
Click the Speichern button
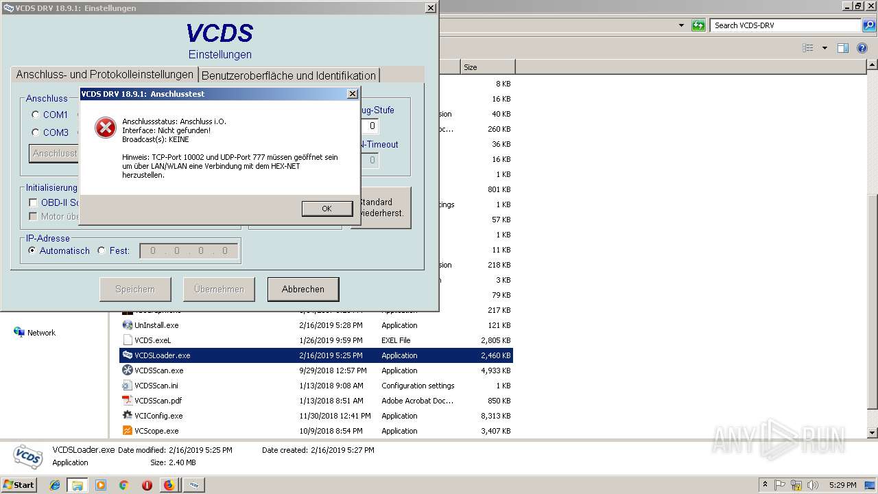(x=135, y=290)
